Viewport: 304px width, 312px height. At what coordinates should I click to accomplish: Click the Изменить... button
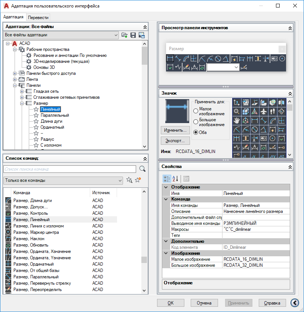[175, 130]
